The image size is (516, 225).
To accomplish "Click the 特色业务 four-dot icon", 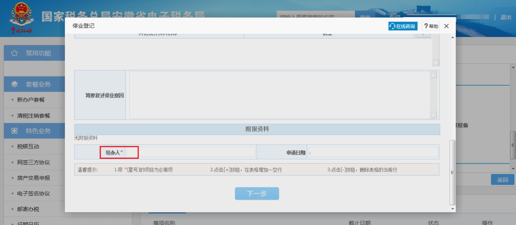I will point(14,130).
